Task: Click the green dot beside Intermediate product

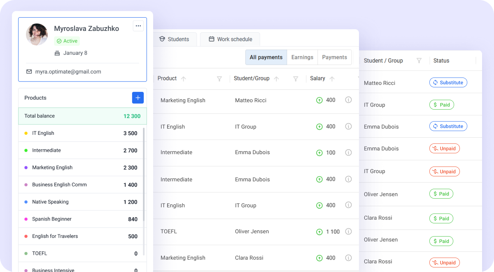Action: (x=26, y=150)
